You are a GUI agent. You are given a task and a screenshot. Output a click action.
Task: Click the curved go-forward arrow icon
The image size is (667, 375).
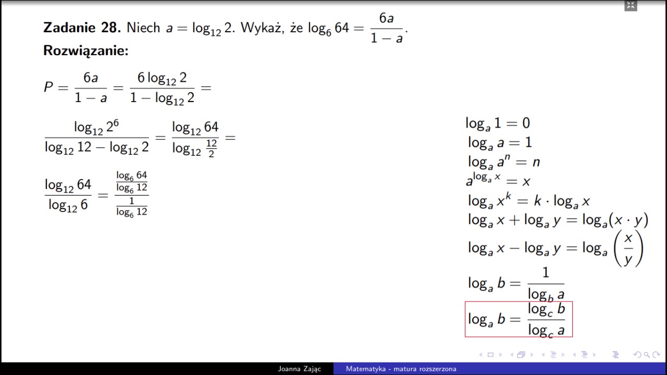pos(656,355)
